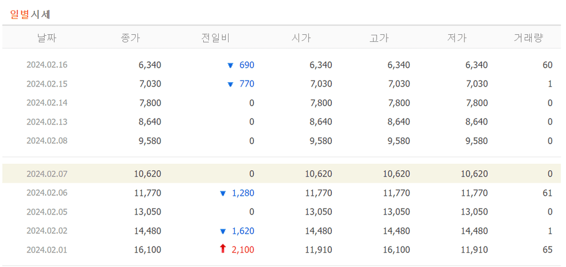Click 종가 16,100 in the 2024.02.01 row
The width and height of the screenshot is (566, 267).
[147, 250]
